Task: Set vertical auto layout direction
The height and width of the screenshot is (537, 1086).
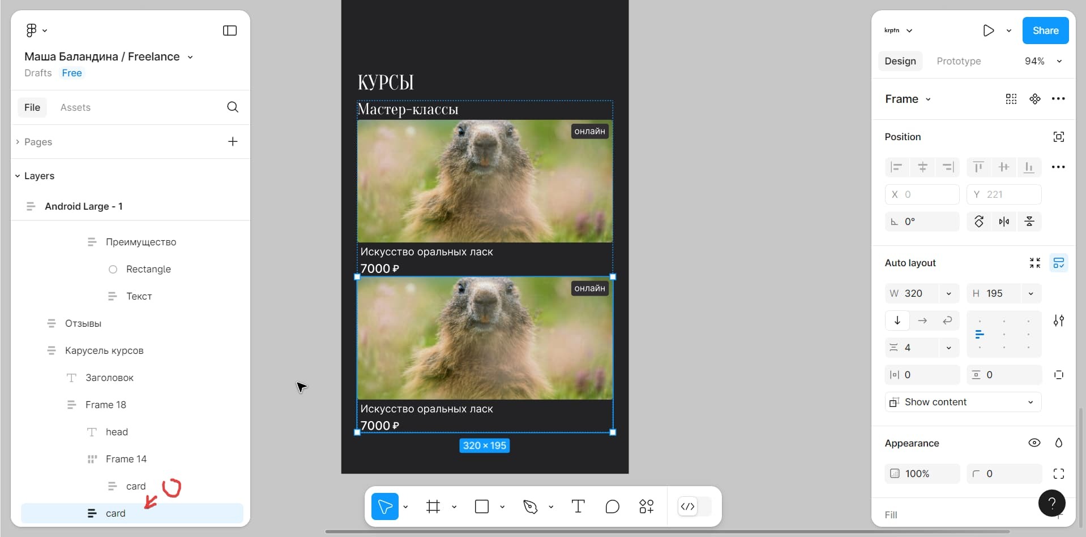Action: point(897,321)
